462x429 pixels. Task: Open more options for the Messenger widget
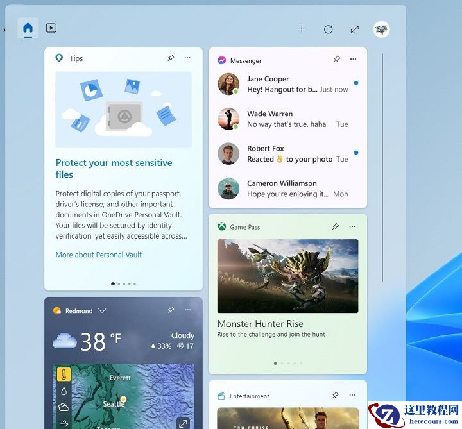coord(354,59)
